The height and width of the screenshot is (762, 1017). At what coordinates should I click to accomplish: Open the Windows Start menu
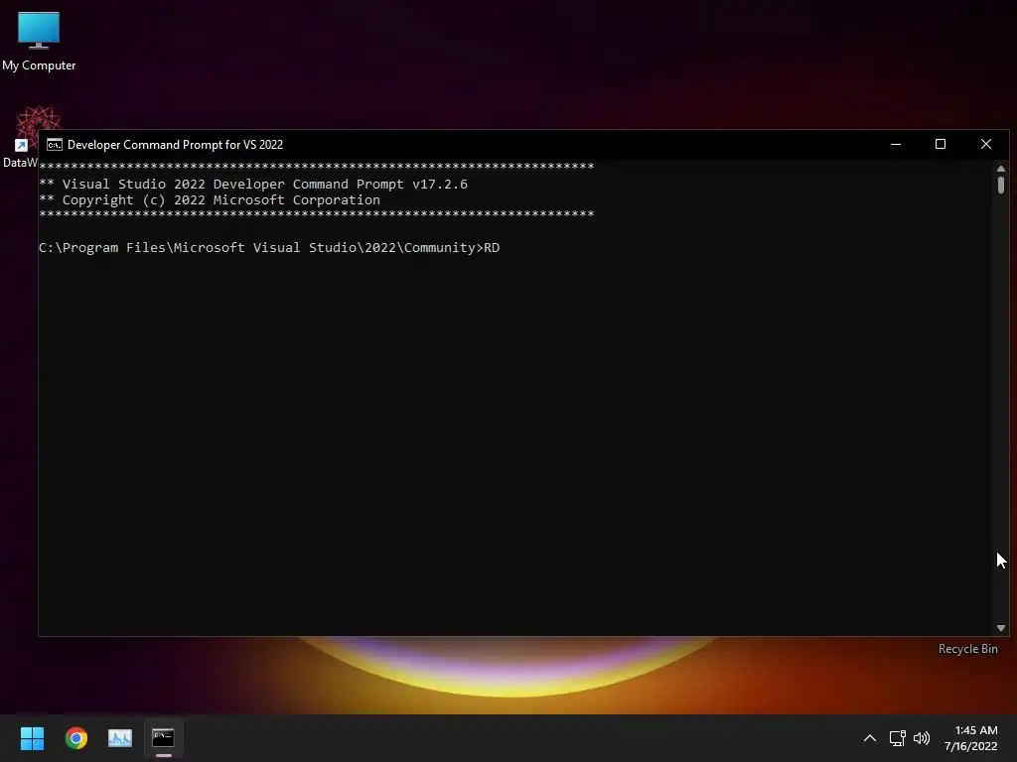[32, 738]
